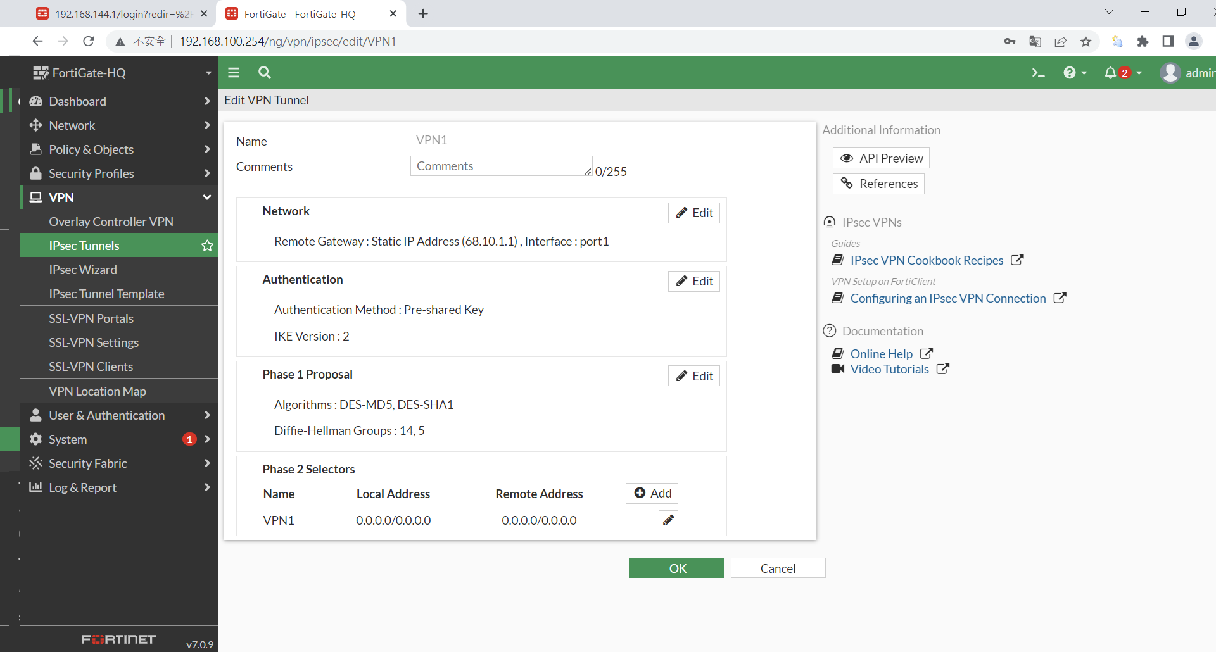
Task: Open the saved password key icon
Action: tap(1010, 42)
